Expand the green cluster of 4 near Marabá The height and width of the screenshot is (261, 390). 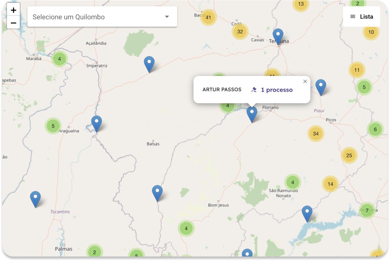coord(59,59)
